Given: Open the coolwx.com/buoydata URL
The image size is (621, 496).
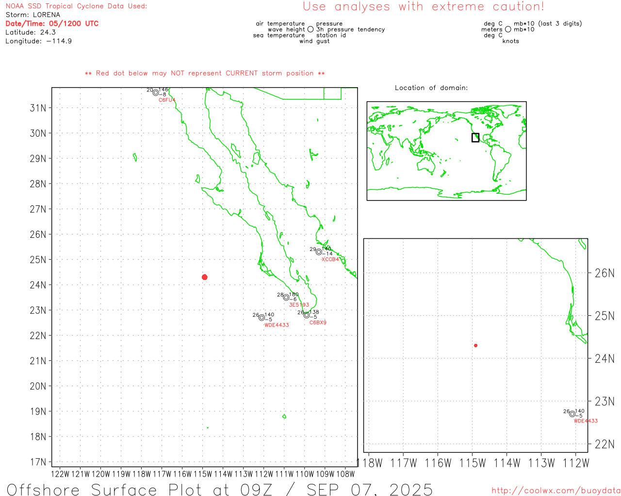Looking at the screenshot, I should 556,491.
